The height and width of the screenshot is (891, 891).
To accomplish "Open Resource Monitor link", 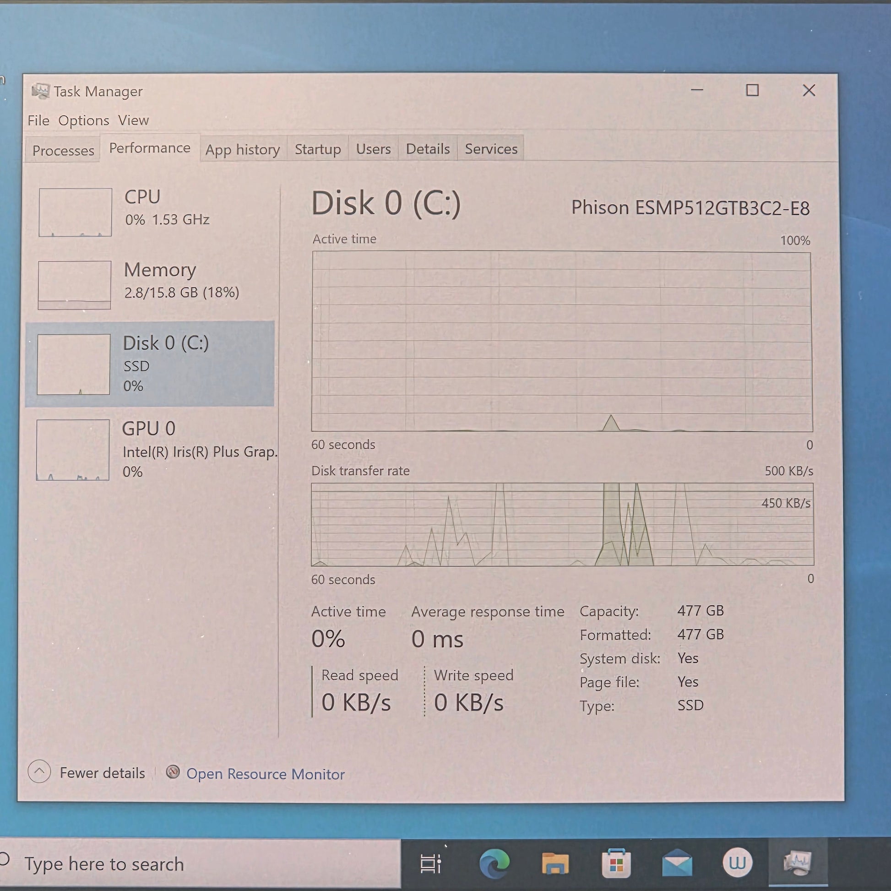I will click(x=265, y=774).
